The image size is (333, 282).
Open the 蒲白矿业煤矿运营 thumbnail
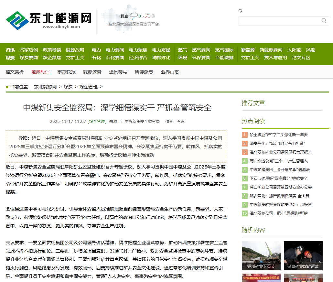[303, 255]
